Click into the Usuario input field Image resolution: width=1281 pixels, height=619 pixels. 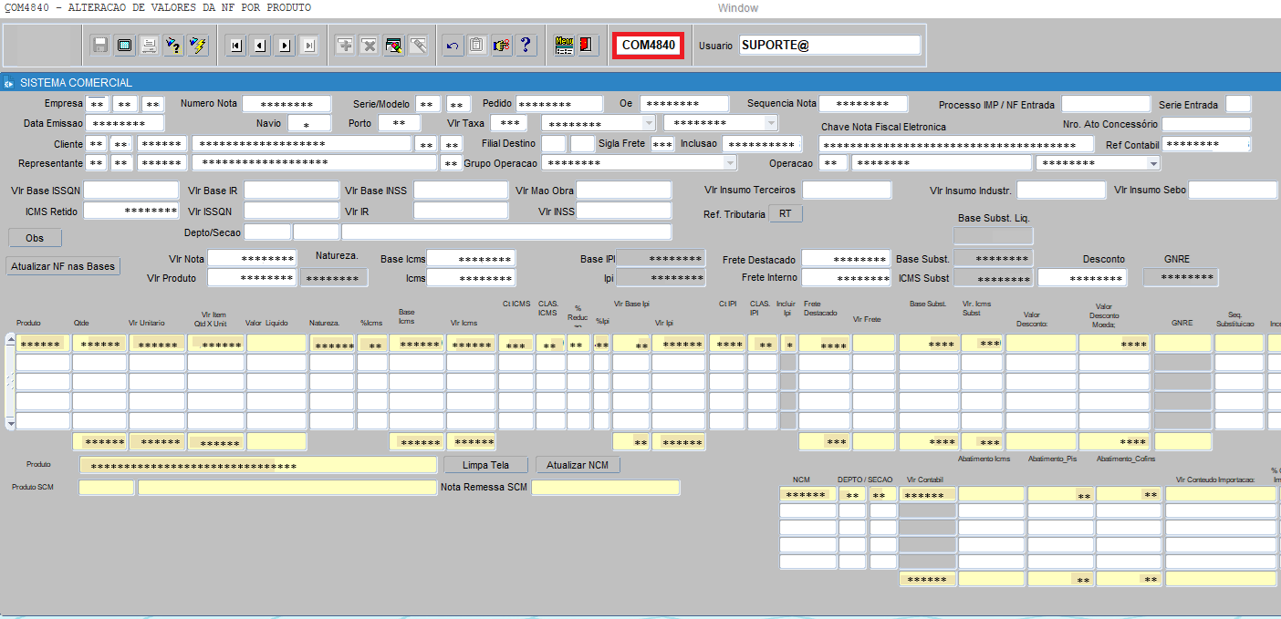(828, 46)
